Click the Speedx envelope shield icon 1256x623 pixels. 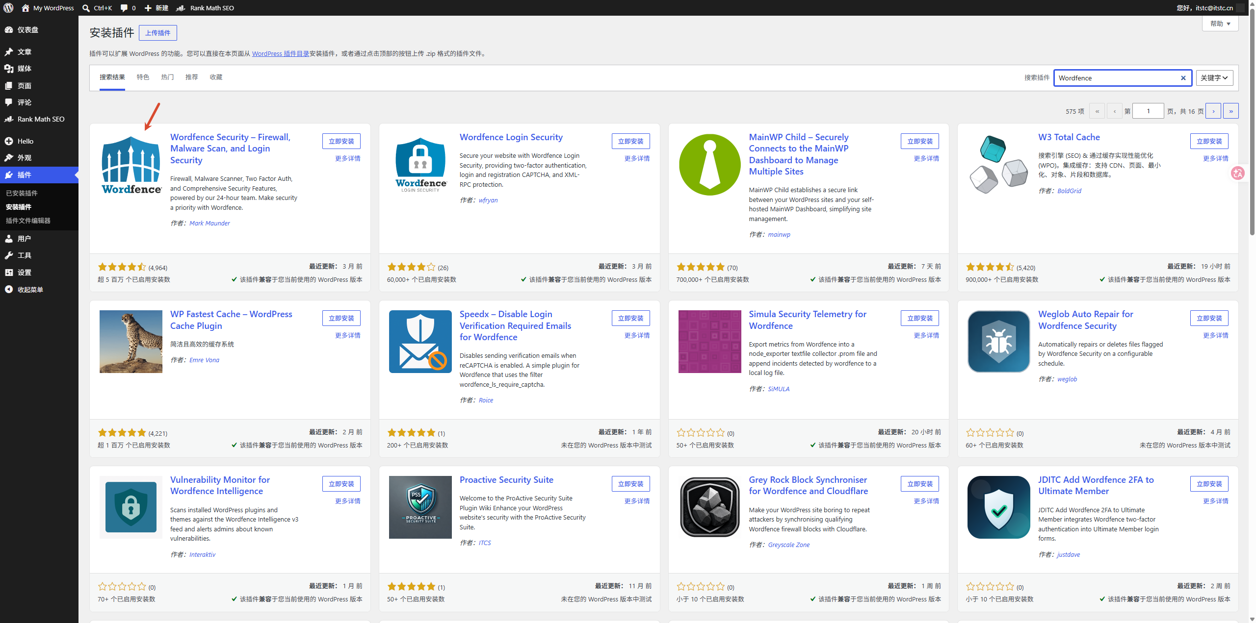(x=420, y=342)
